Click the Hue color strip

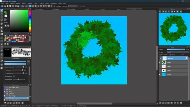30,21
